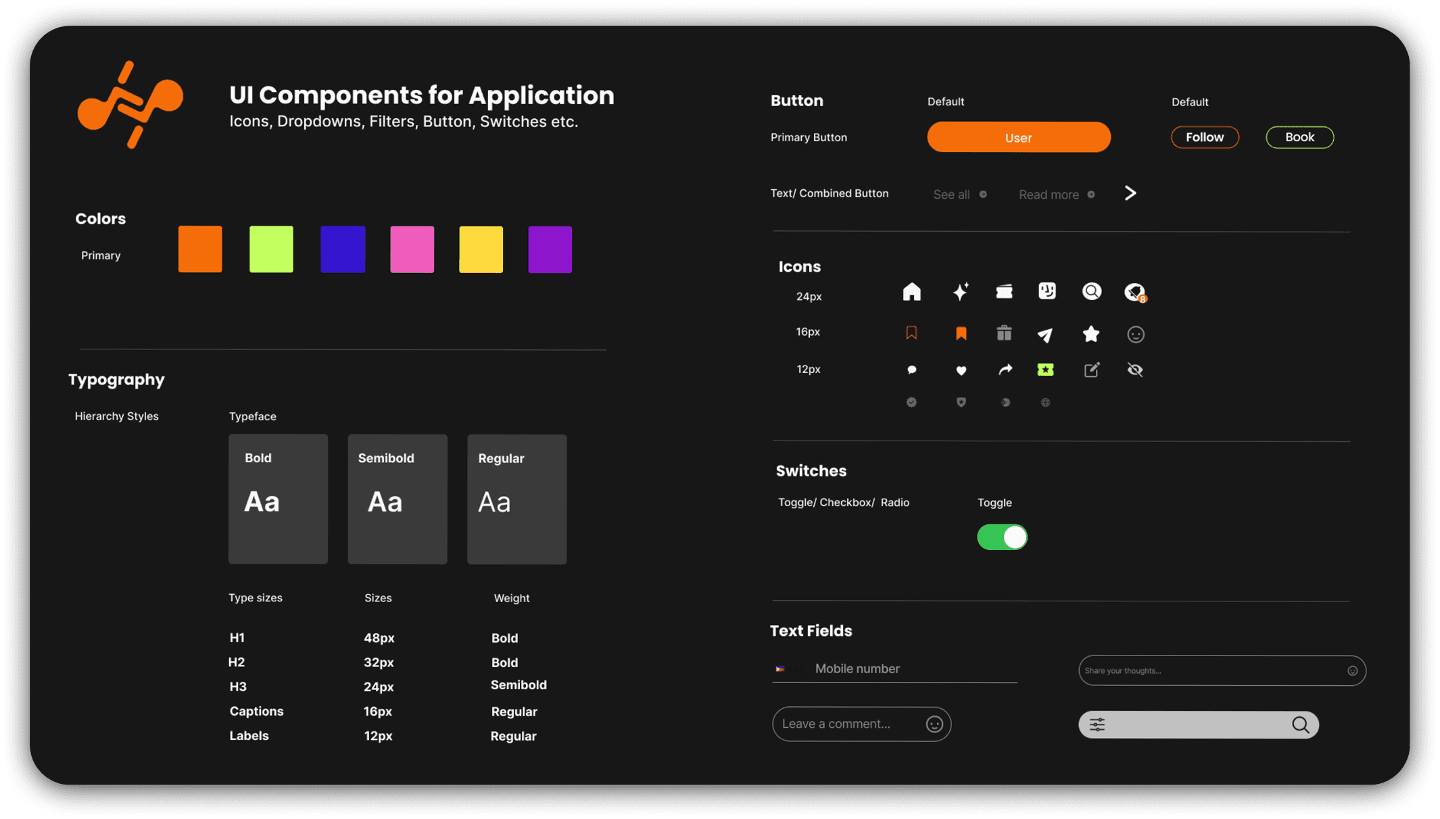Click the home icon in Icons row
1440x819 pixels.
click(x=911, y=292)
